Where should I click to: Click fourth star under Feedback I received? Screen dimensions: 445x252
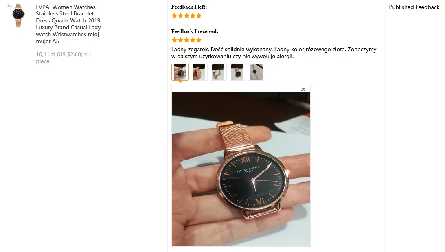pos(193,40)
